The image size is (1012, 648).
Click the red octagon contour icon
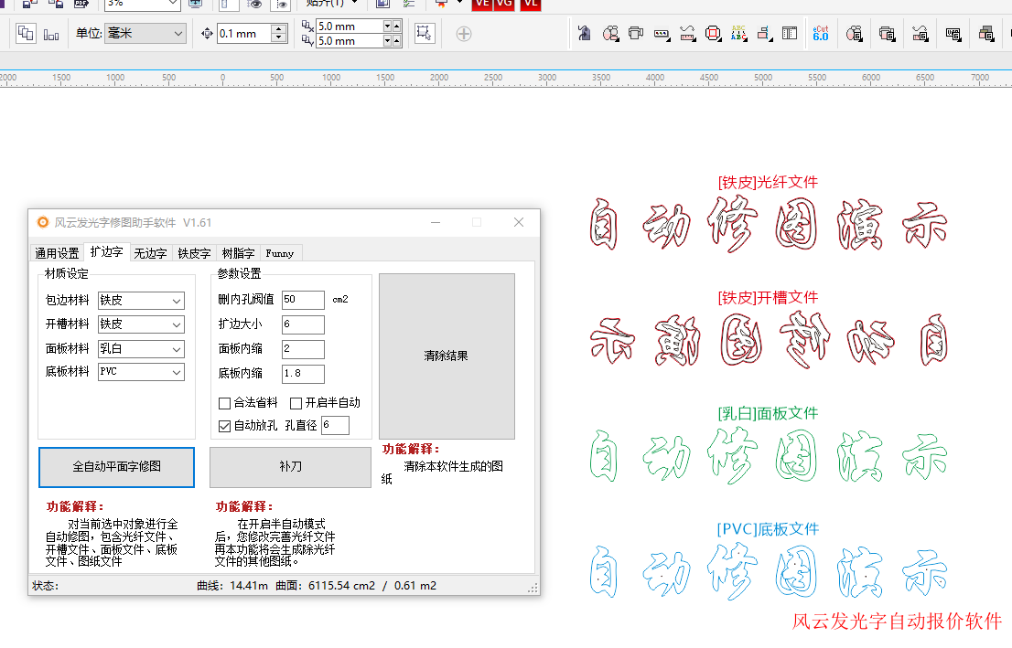pyautogui.click(x=713, y=34)
